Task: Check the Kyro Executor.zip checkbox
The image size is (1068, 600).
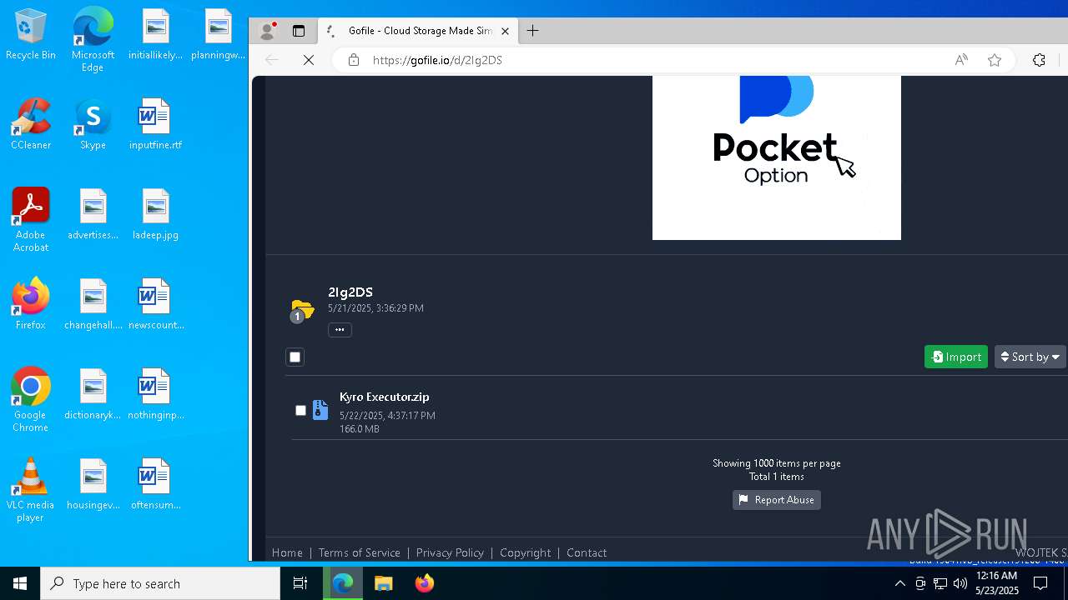Action: 300,410
